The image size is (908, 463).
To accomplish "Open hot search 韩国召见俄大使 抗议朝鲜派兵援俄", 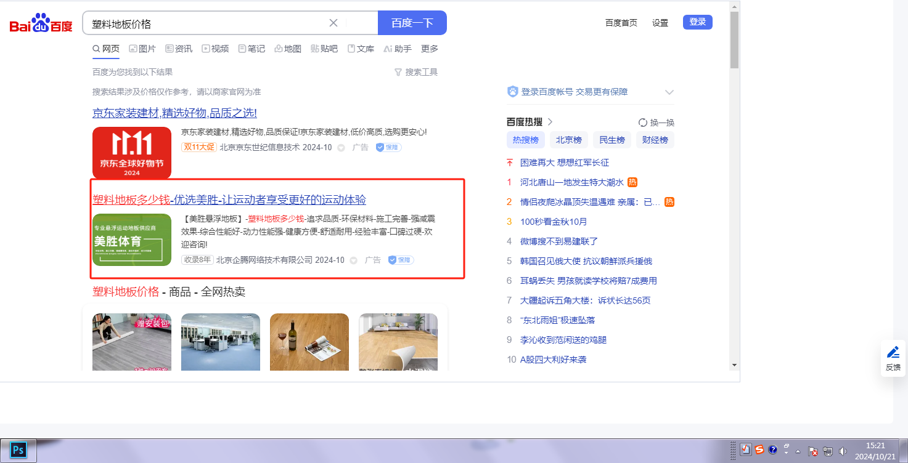I will click(586, 261).
